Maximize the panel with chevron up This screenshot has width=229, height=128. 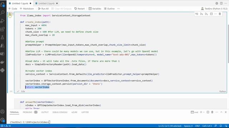click(221, 112)
